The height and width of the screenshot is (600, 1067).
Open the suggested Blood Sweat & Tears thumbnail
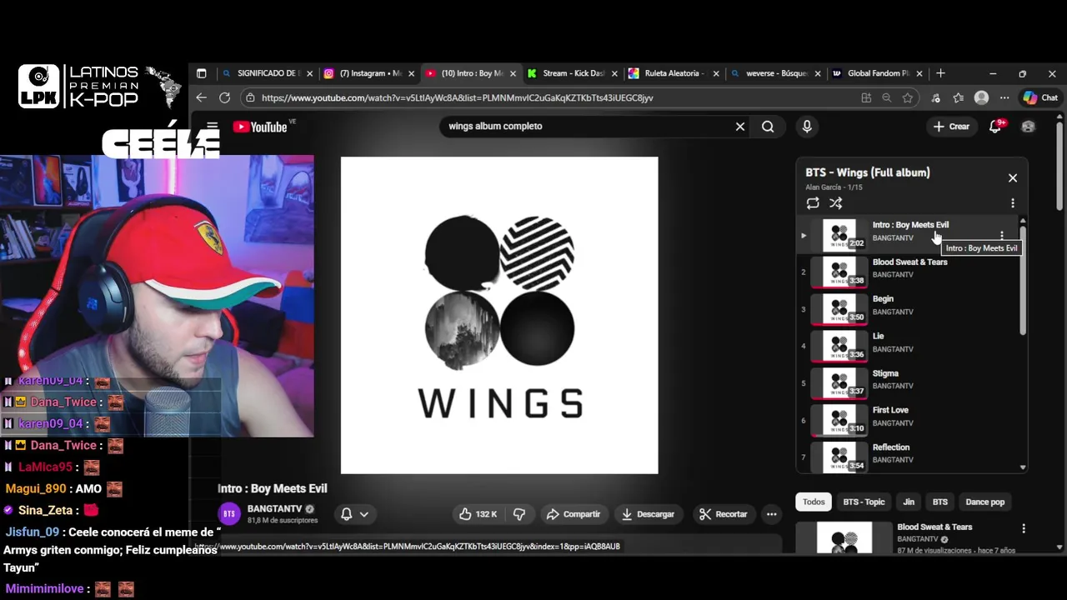coord(844,538)
